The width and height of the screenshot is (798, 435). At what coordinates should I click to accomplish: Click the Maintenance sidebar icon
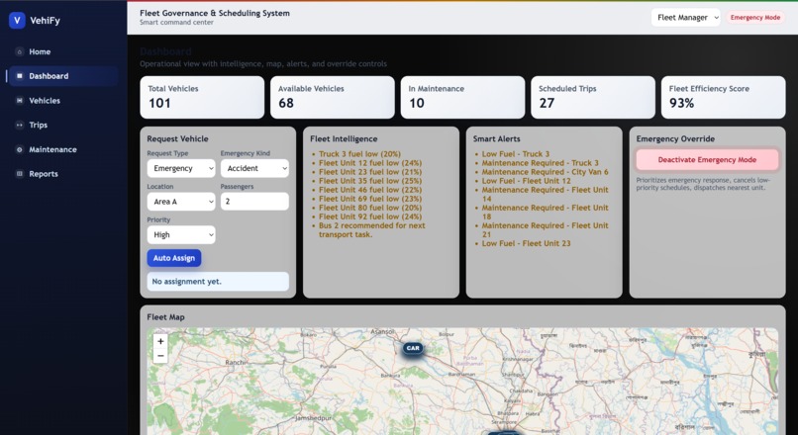tap(20, 149)
